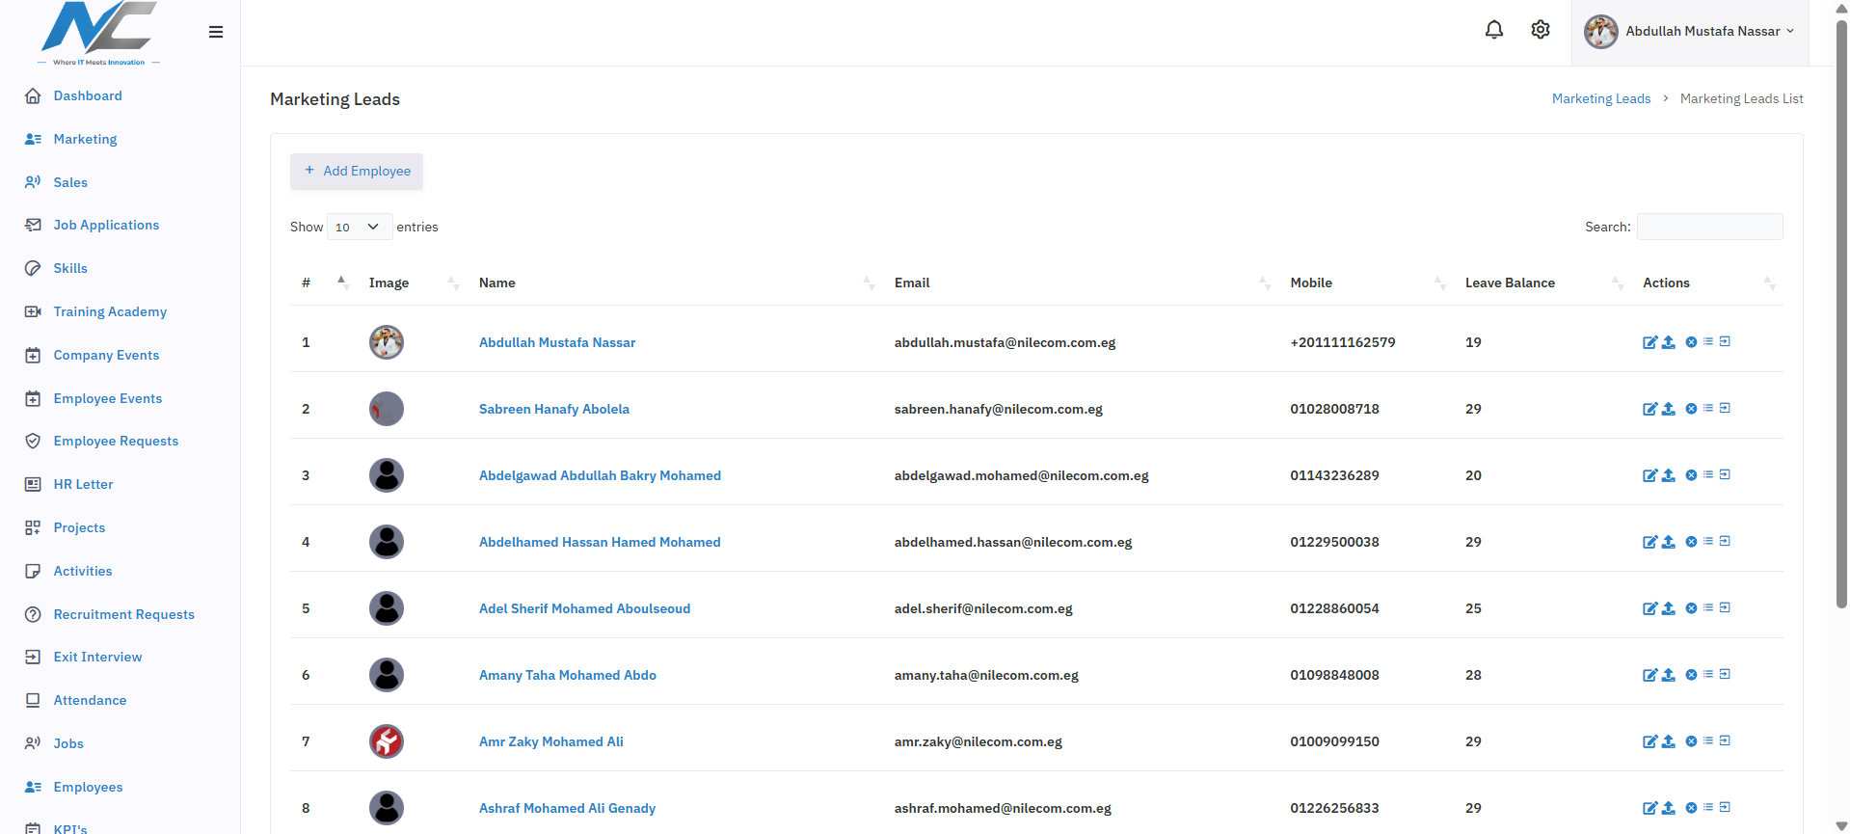Open the notifications bell

pos(1493,30)
